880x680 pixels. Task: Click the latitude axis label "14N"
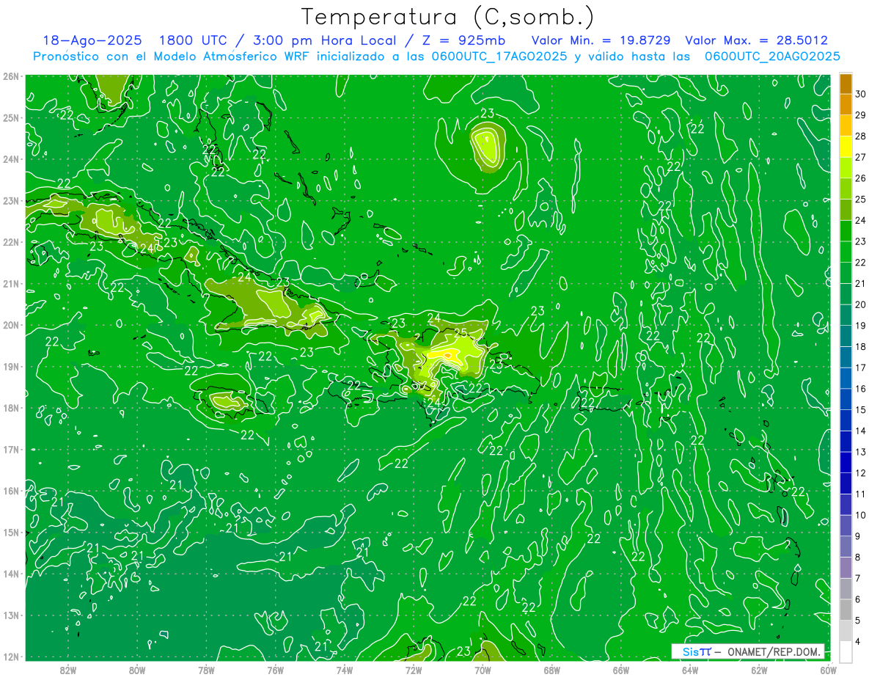point(11,574)
